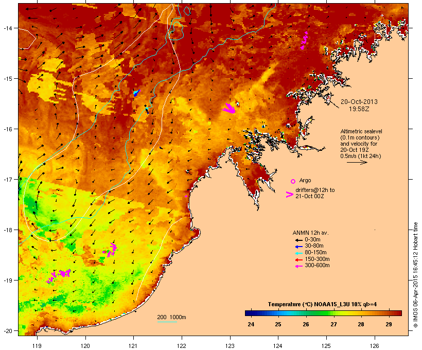
Task: Click the 0.5m/s (1kt 24h) label
Action: coord(361,156)
